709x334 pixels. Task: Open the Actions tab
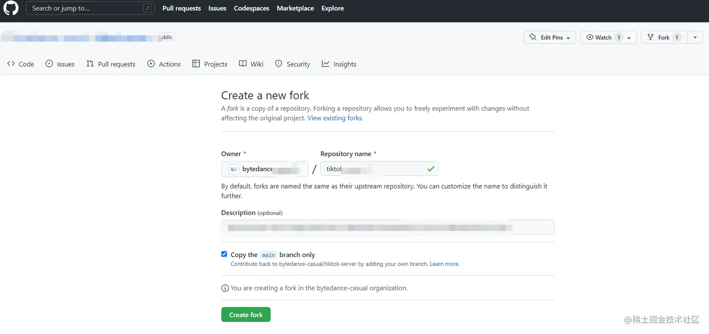164,64
